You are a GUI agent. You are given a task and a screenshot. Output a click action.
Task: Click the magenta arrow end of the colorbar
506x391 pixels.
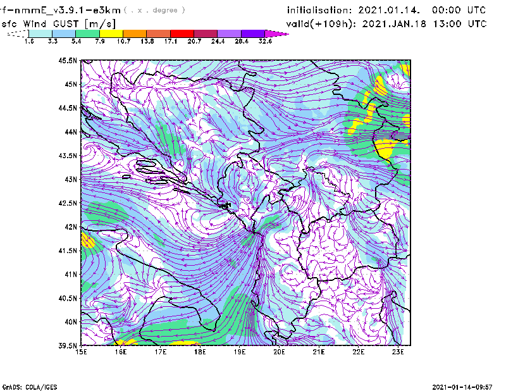276,34
